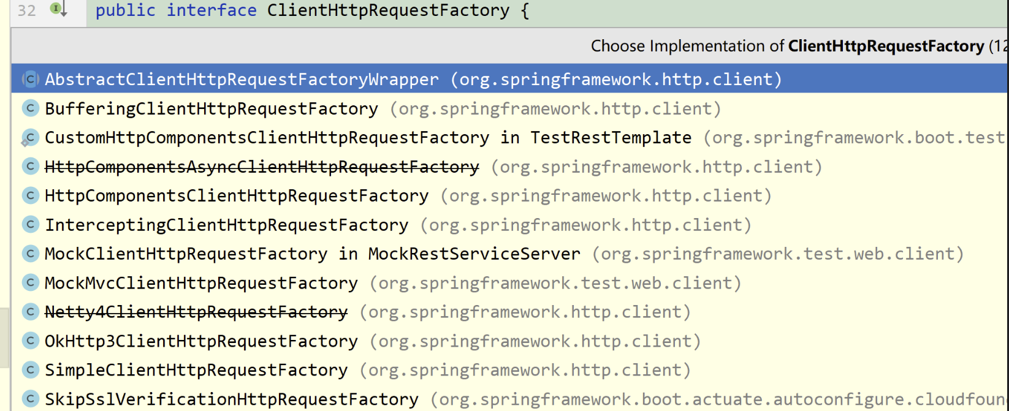Image resolution: width=1009 pixels, height=411 pixels.
Task: Click the ClientHttpRequestFactory interface name in the editor
Action: tap(386, 10)
